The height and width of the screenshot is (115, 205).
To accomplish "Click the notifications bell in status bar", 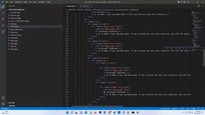I will [x=202, y=109].
